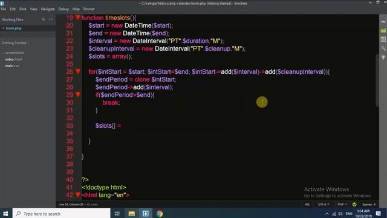Image resolution: width=387 pixels, height=218 pixels.
Task: Open the Extension Manager icon
Action: click(x=383, y=31)
